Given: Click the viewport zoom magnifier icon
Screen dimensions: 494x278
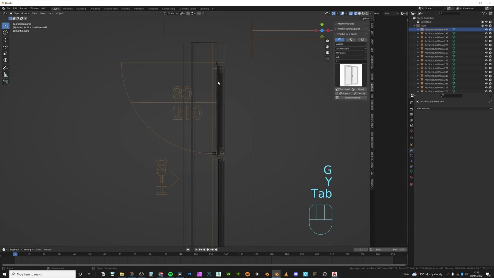Looking at the screenshot, I should [327, 41].
